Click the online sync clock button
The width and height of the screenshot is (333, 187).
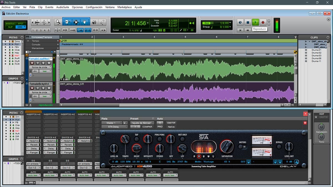pyautogui.click(x=240, y=22)
